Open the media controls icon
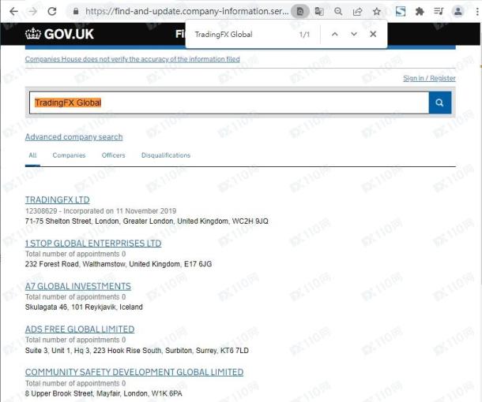Screen dimensions: 482x402 [x=439, y=12]
